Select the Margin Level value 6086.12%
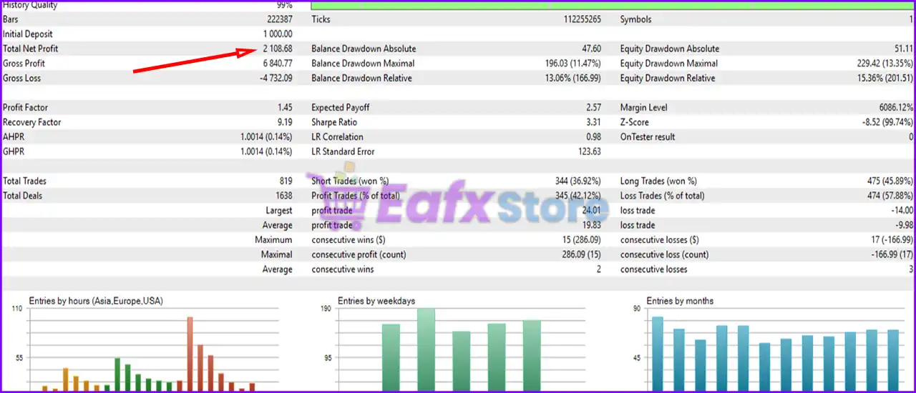916x393 pixels. [x=886, y=107]
